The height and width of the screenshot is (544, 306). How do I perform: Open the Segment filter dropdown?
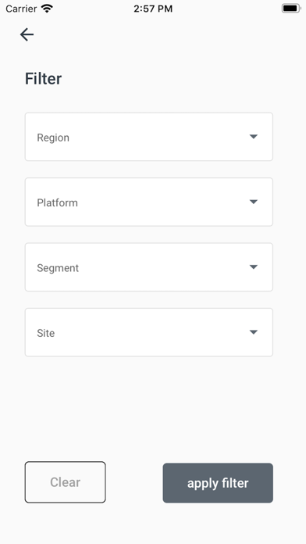click(149, 267)
